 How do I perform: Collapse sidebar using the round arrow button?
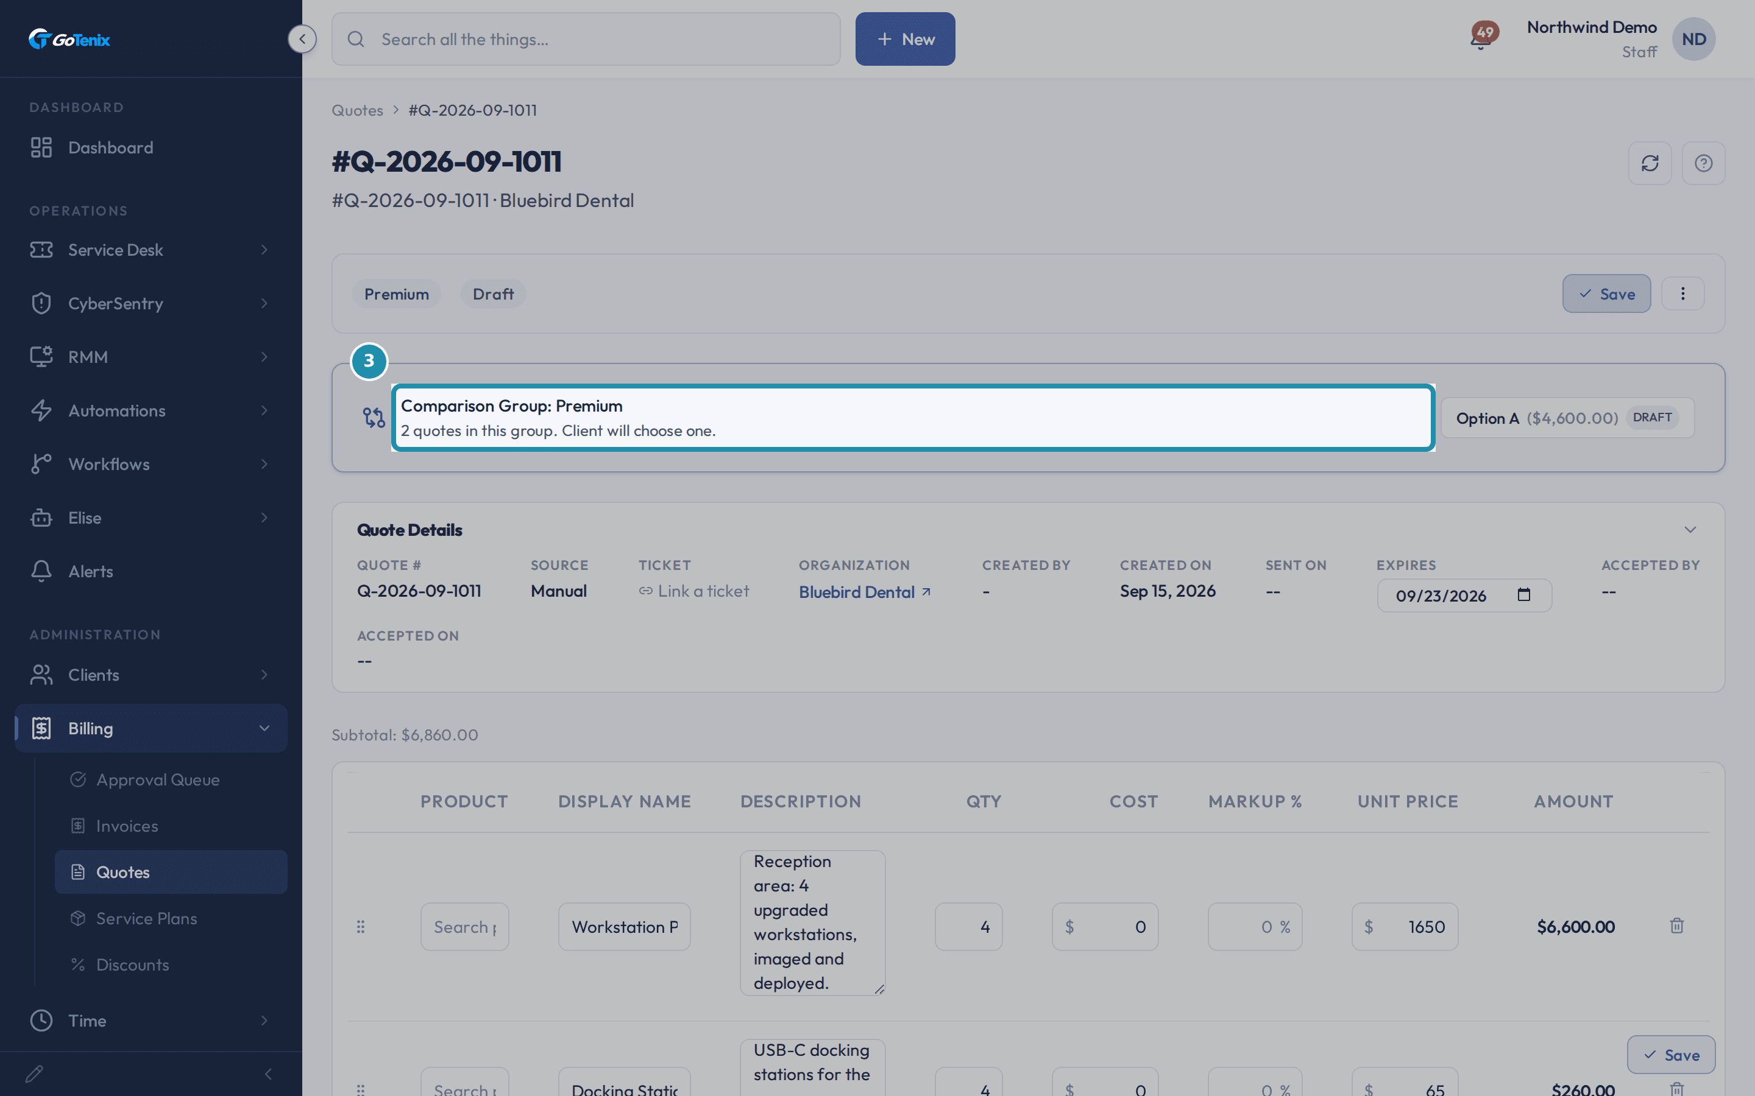point(302,39)
